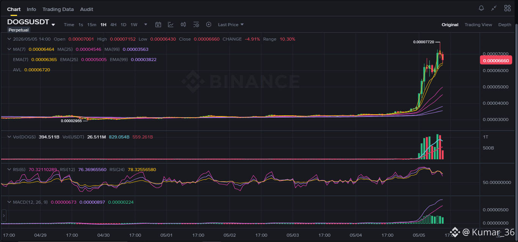Change the candlestick chart style icon
Viewport: 518px width, 242px height.
point(183,25)
